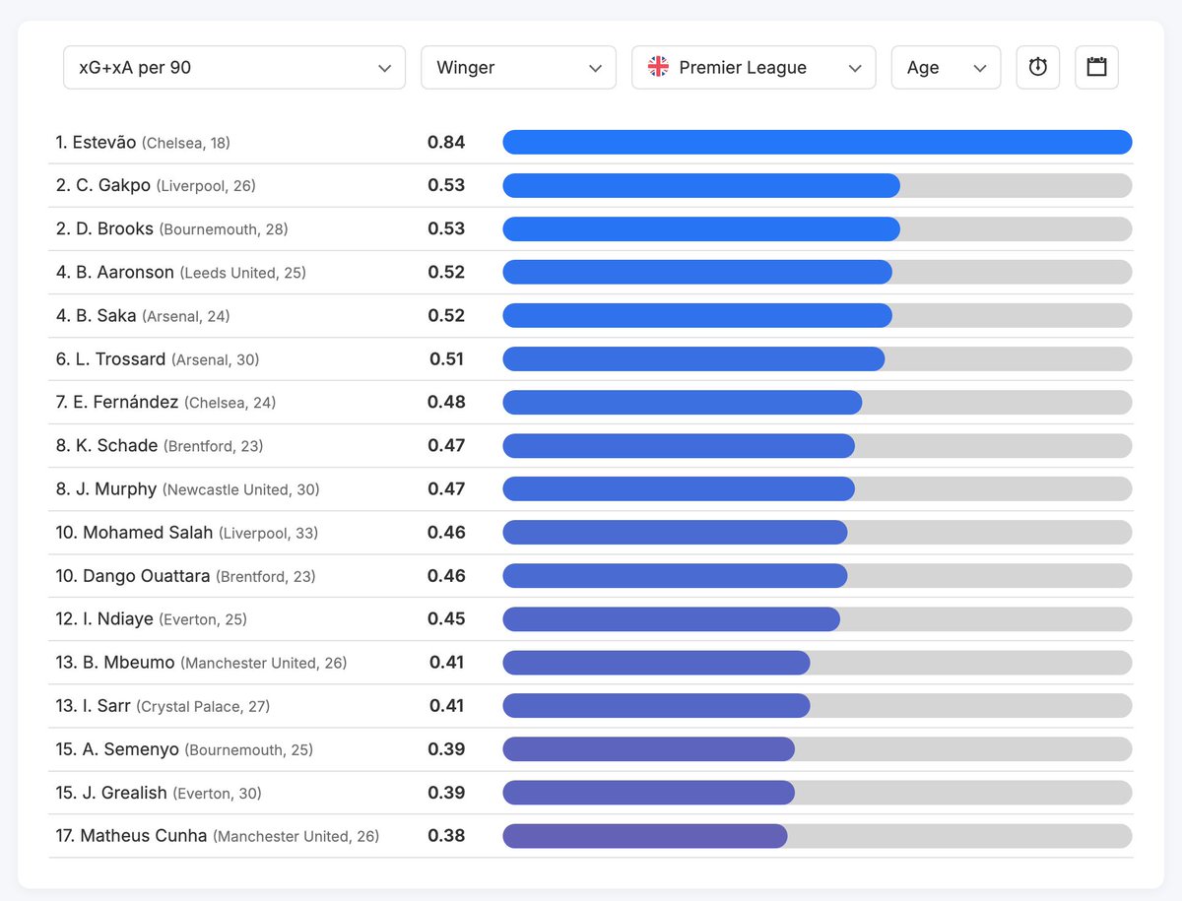Open the minutes played stopwatch filter

1037,67
